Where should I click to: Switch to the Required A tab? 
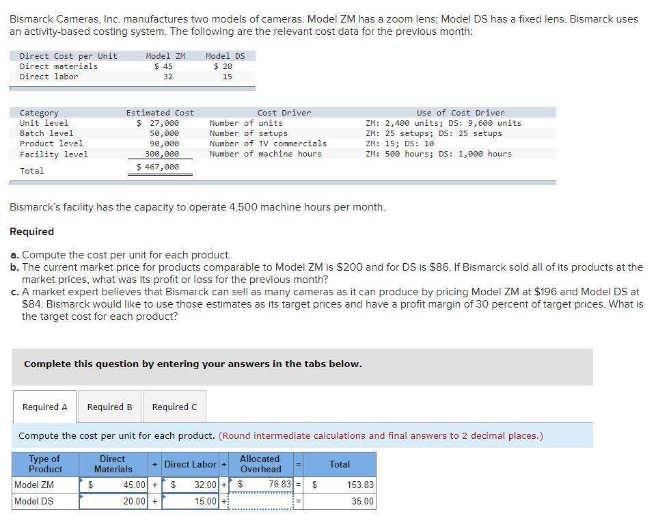45,407
